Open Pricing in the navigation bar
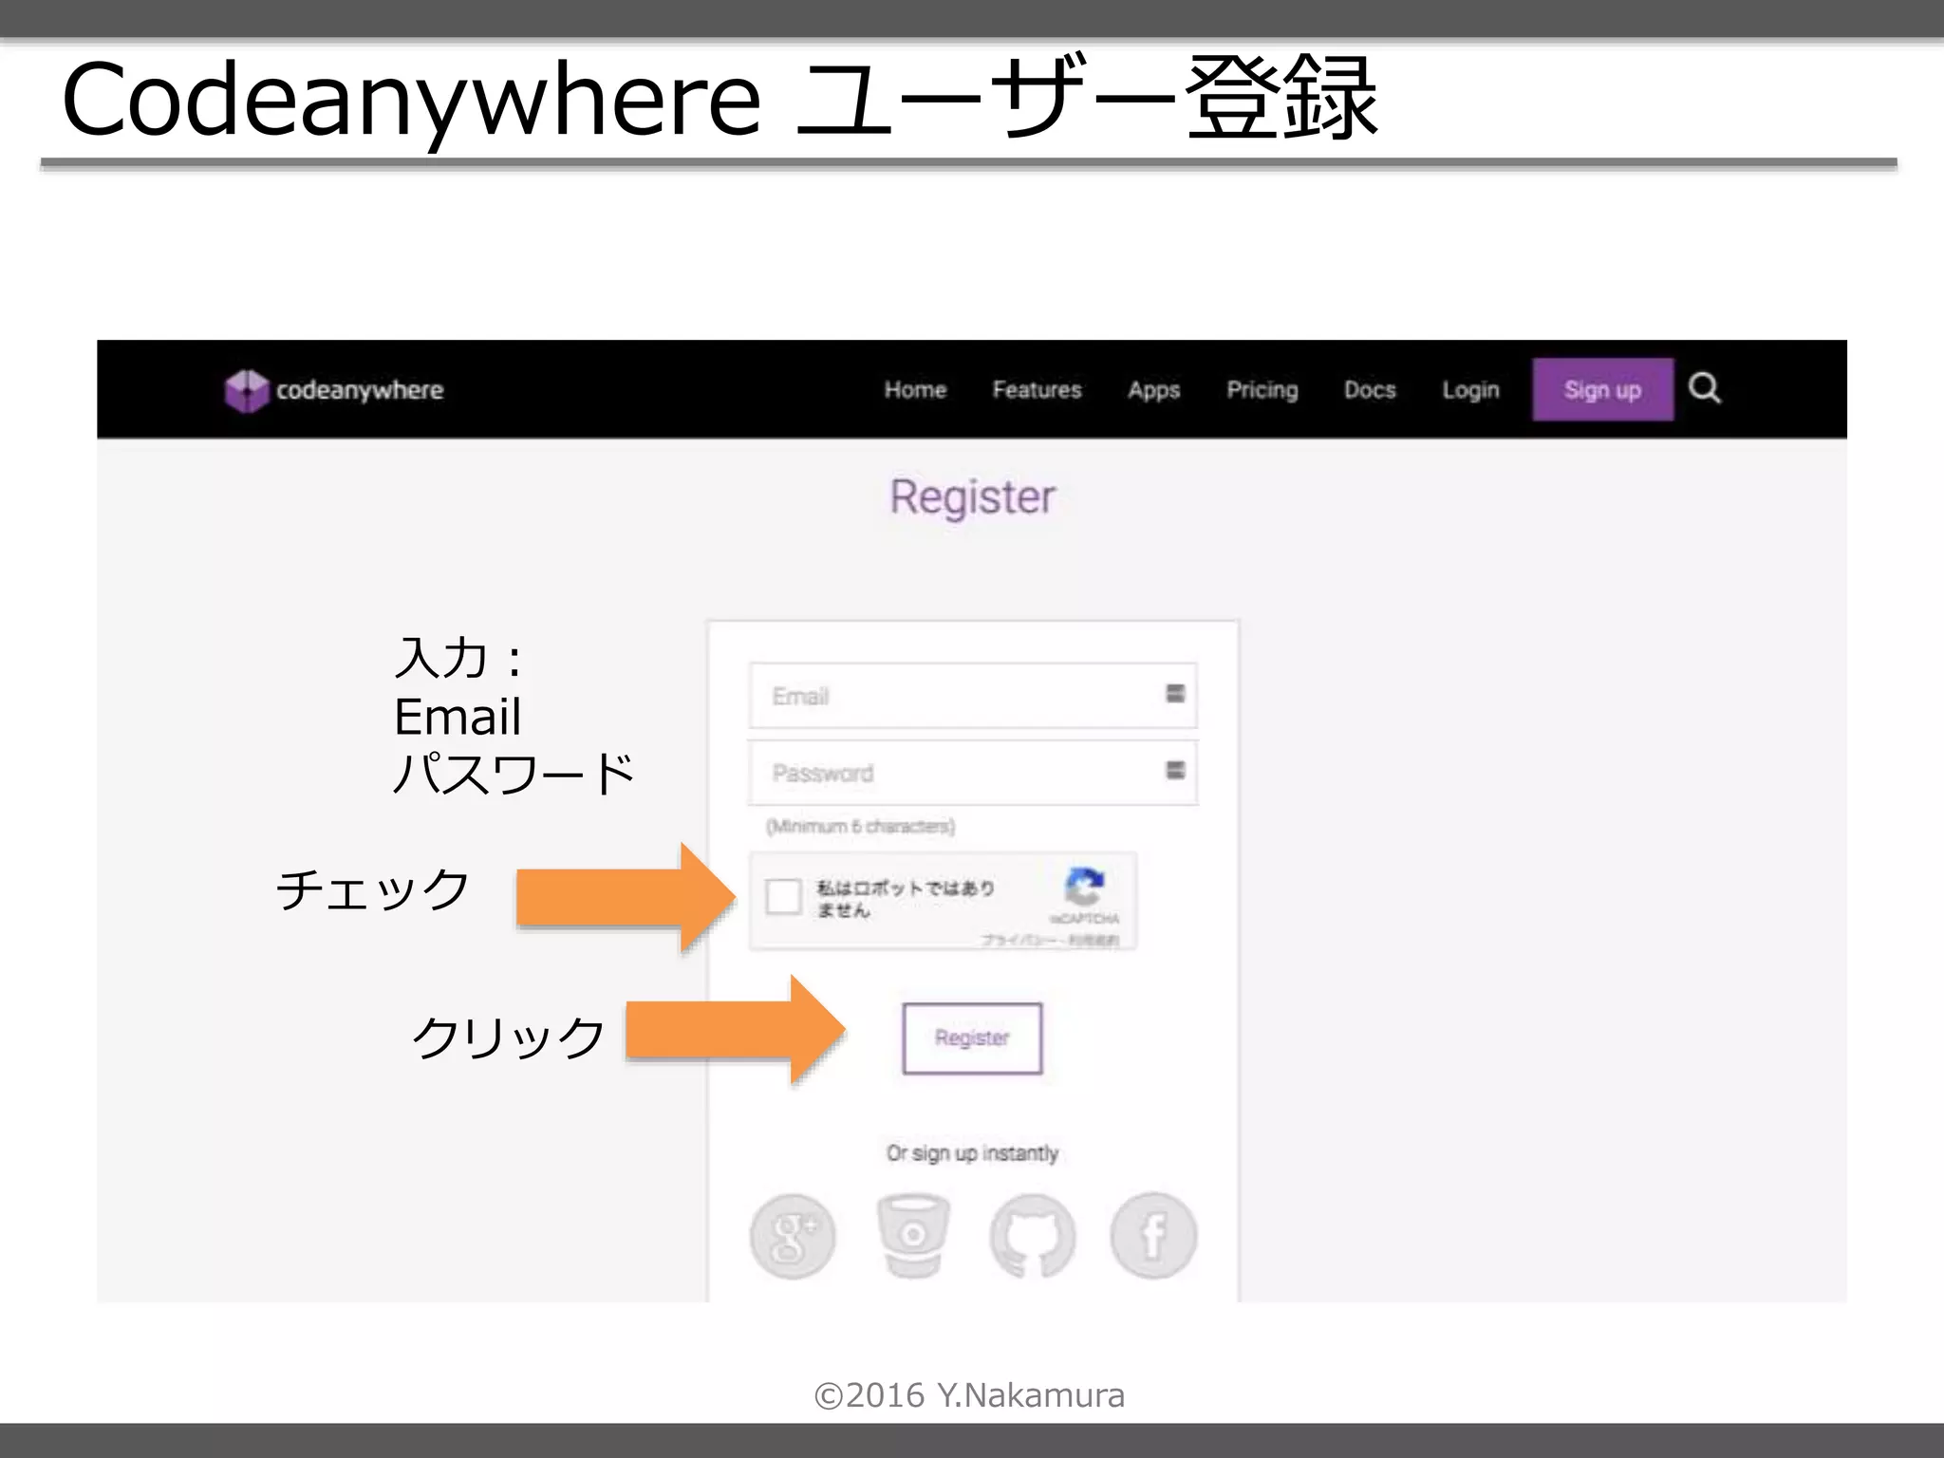Viewport: 1944px width, 1458px height. 1262,391
